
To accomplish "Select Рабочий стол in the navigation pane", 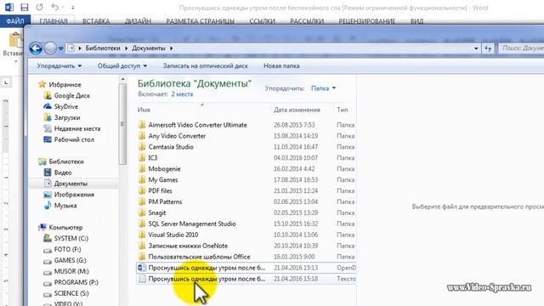I will (74, 139).
